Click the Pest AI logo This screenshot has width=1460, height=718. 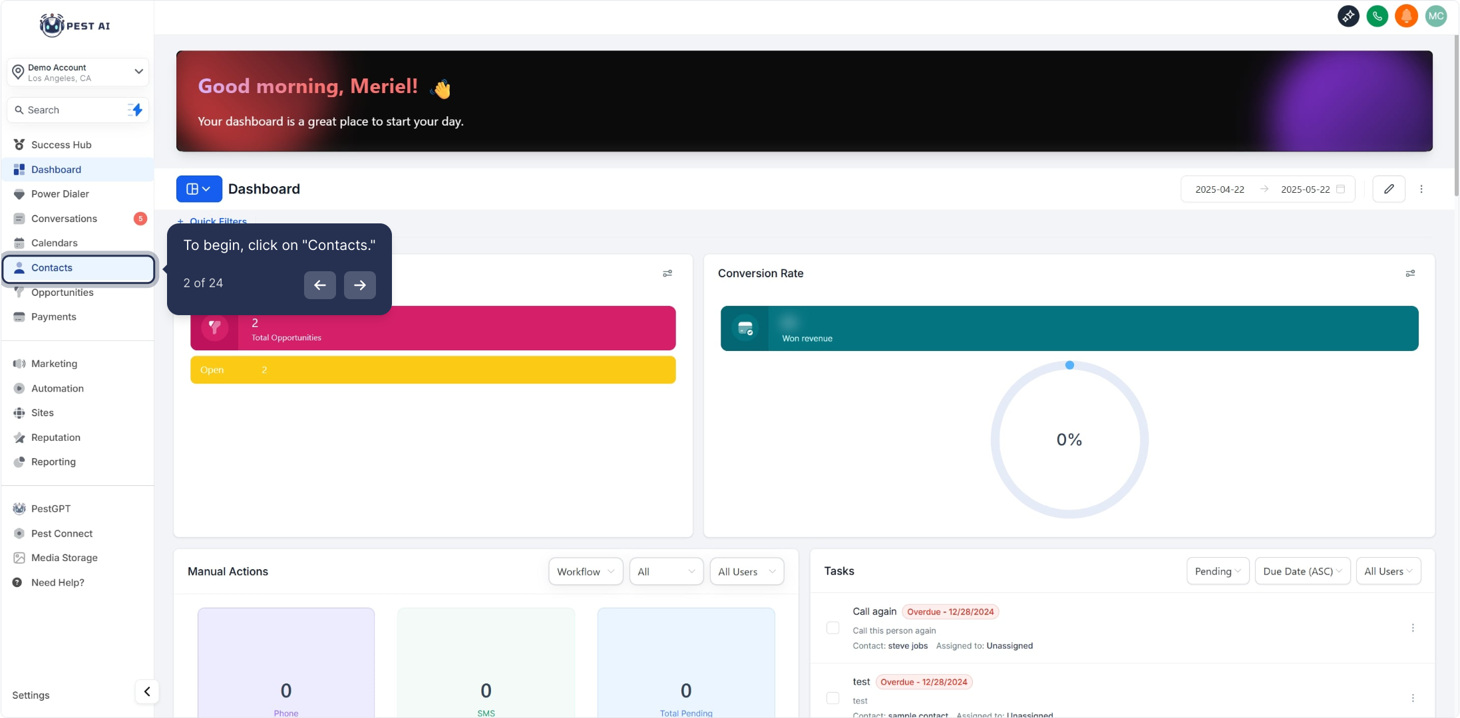75,25
